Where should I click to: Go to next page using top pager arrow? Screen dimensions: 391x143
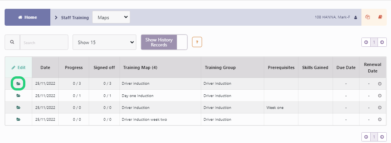click(382, 42)
